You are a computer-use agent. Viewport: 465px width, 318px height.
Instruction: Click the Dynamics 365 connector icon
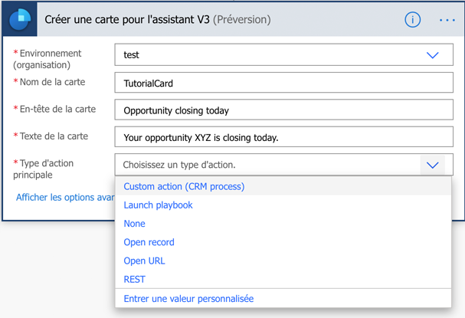[18, 20]
